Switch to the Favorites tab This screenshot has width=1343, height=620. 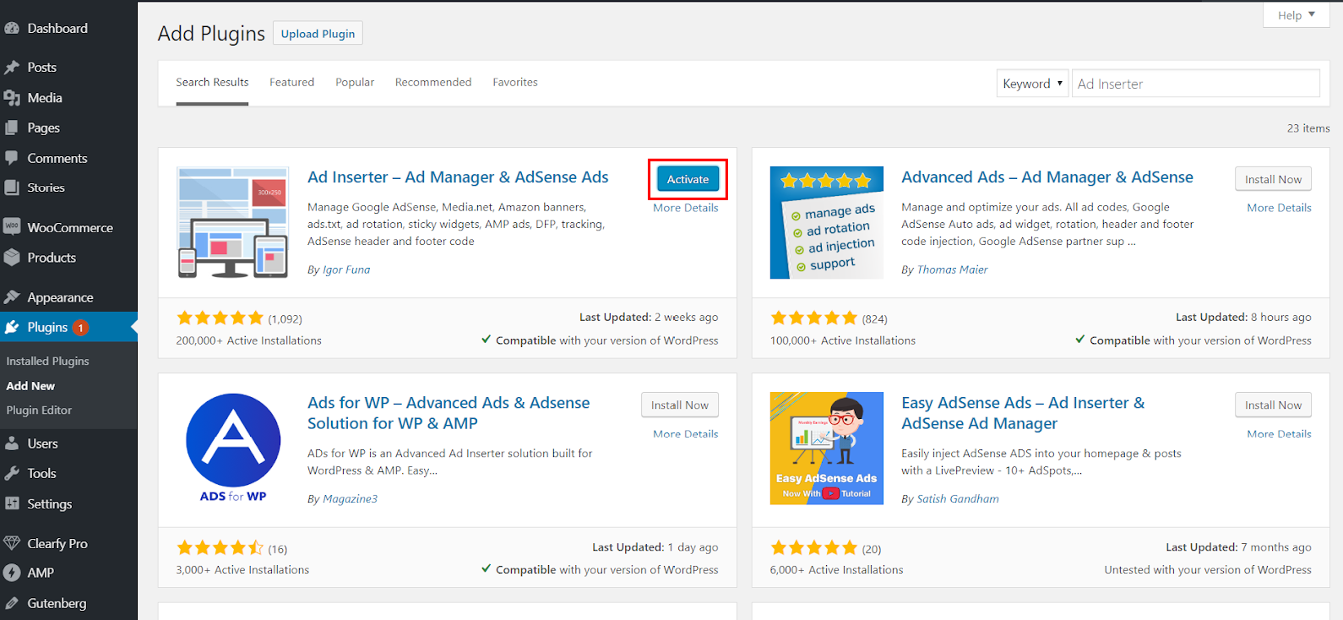tap(515, 83)
